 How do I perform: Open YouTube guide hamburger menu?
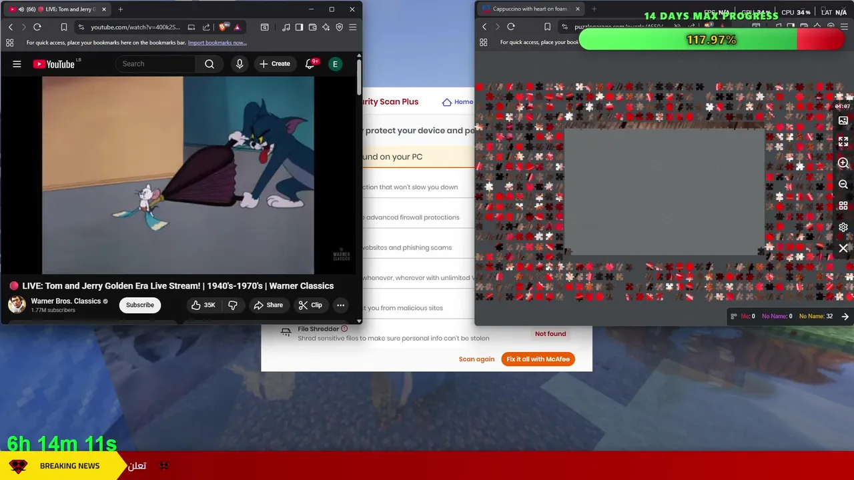click(17, 64)
